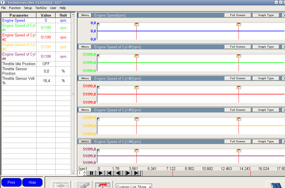The height and width of the screenshot is (188, 285).
Task: Open the Custom List Store dropdown
Action: pos(150,187)
